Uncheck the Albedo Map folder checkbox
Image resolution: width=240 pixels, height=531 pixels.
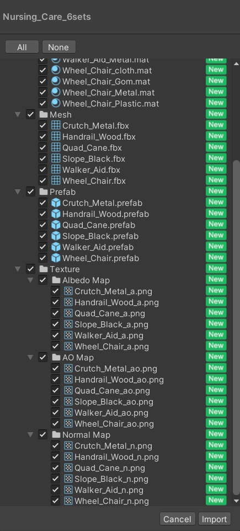pos(42,280)
